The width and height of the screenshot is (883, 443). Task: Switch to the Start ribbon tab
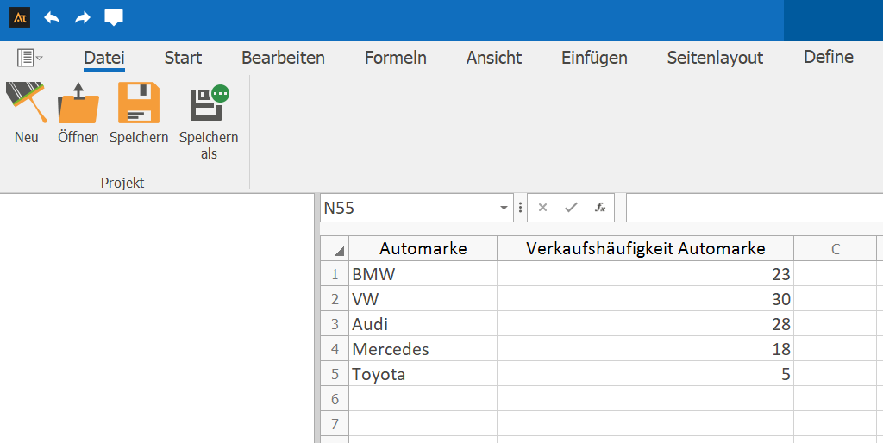pyautogui.click(x=183, y=58)
